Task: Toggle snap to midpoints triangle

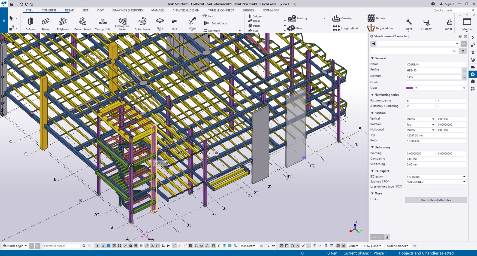Action: [298, 246]
